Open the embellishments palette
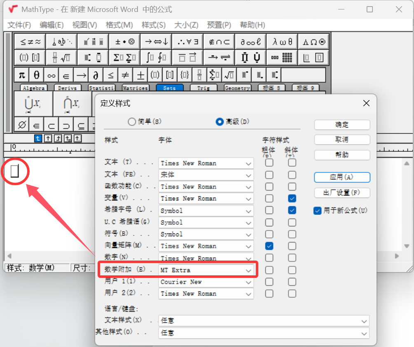 [x=93, y=42]
